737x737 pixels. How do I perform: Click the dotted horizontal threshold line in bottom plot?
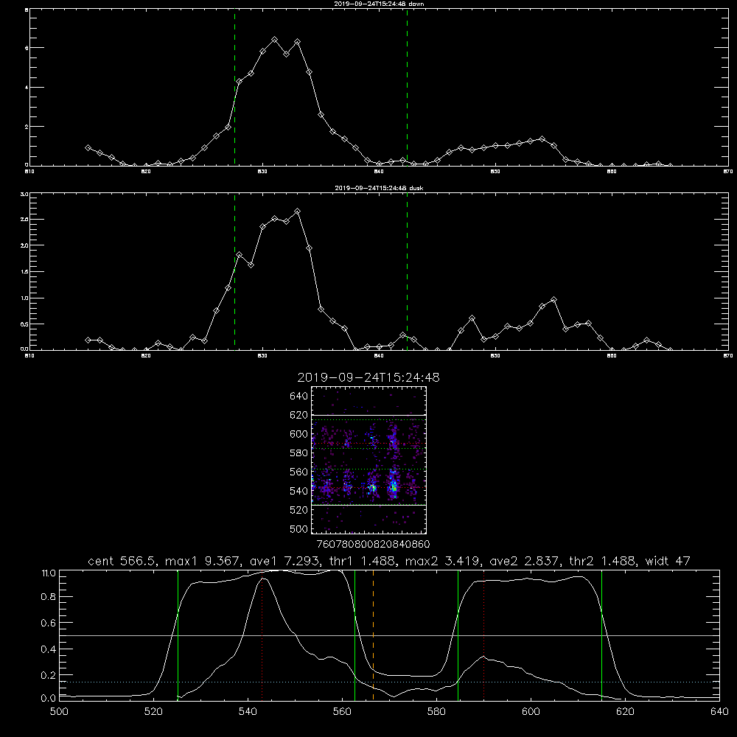click(389, 682)
